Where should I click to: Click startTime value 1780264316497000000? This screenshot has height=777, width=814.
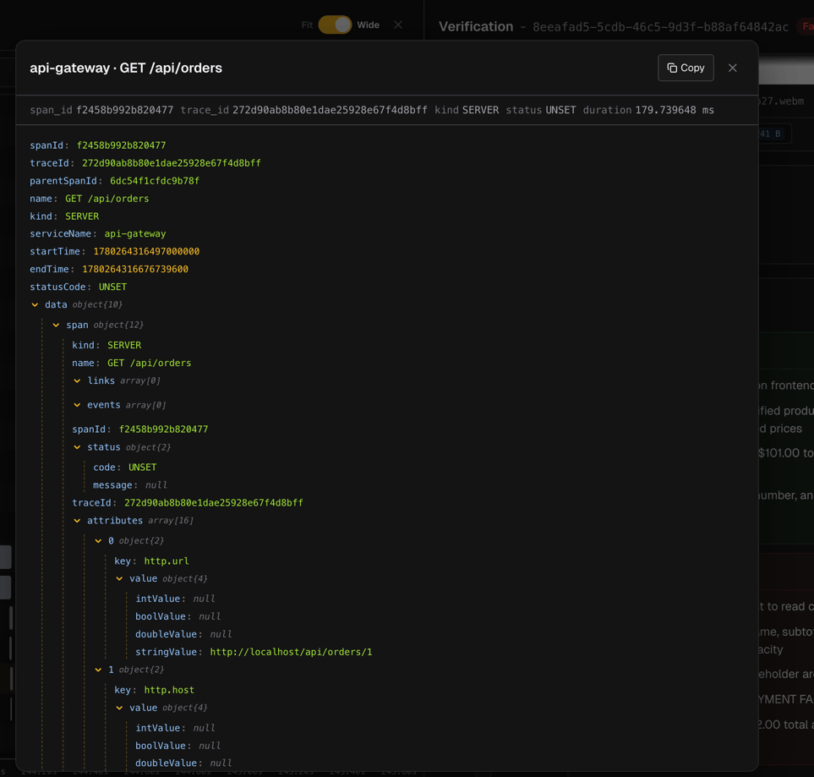tap(146, 251)
